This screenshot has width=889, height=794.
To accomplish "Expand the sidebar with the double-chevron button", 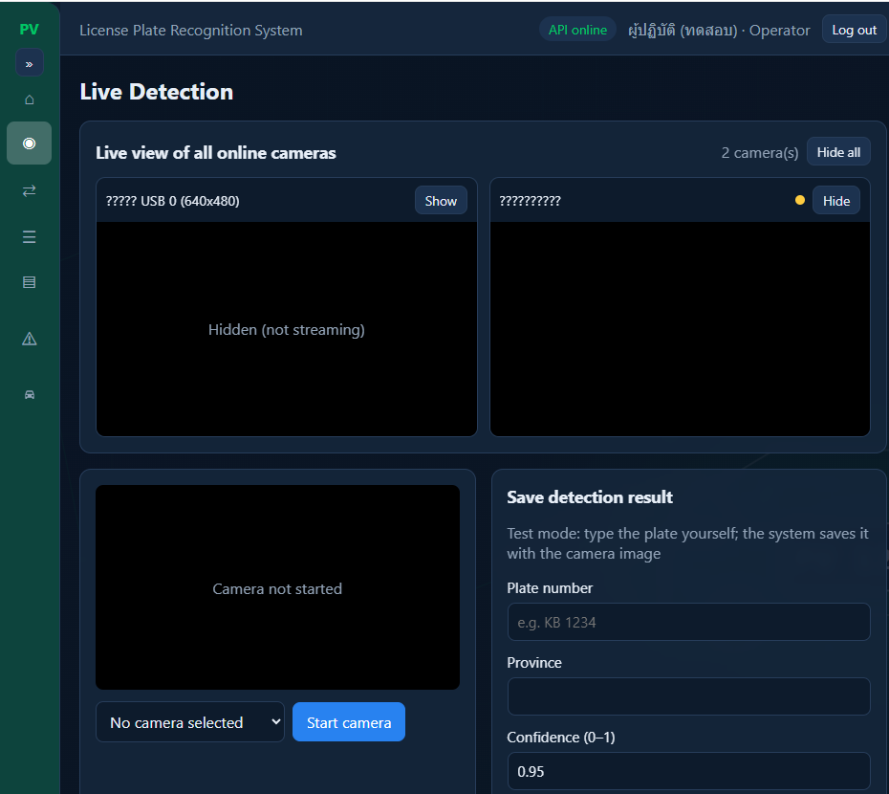I will [x=29, y=63].
